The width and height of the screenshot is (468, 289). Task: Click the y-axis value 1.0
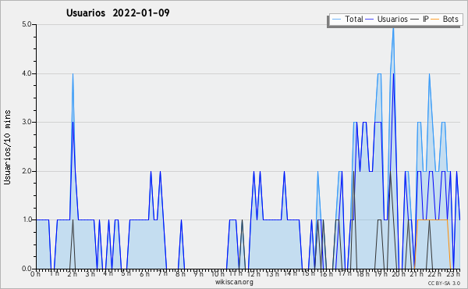pos(27,219)
